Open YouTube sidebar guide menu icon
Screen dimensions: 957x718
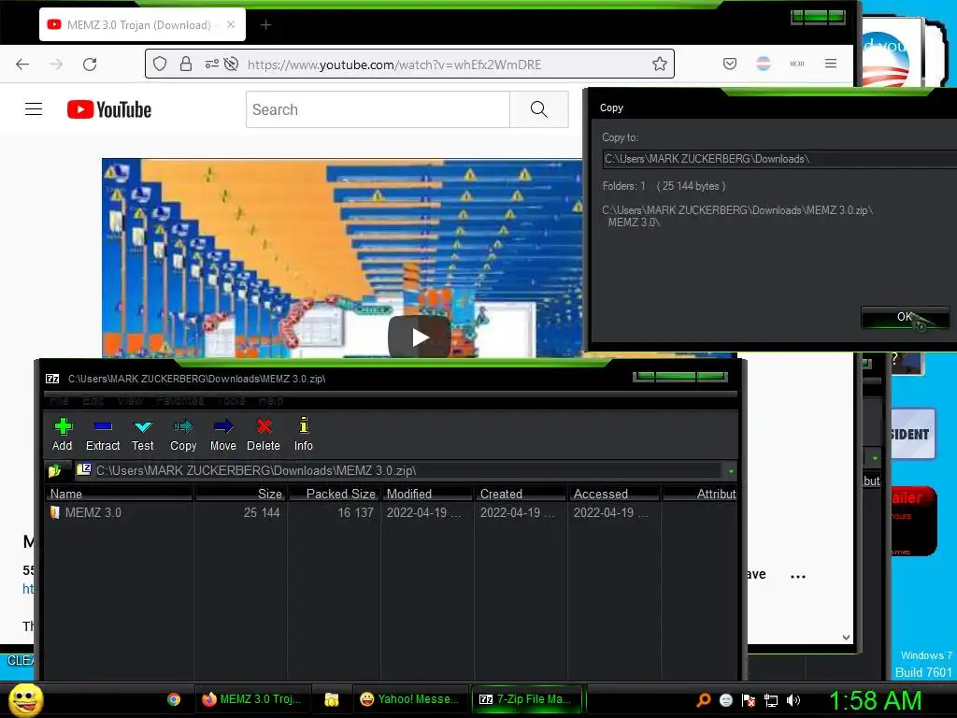click(x=34, y=109)
